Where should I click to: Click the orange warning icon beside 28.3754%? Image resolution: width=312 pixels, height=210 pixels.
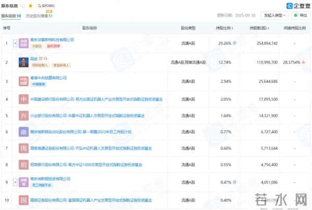click(304, 62)
